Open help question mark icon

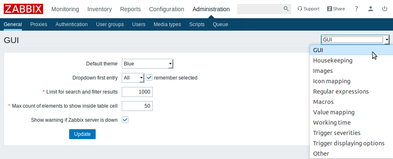(357, 9)
